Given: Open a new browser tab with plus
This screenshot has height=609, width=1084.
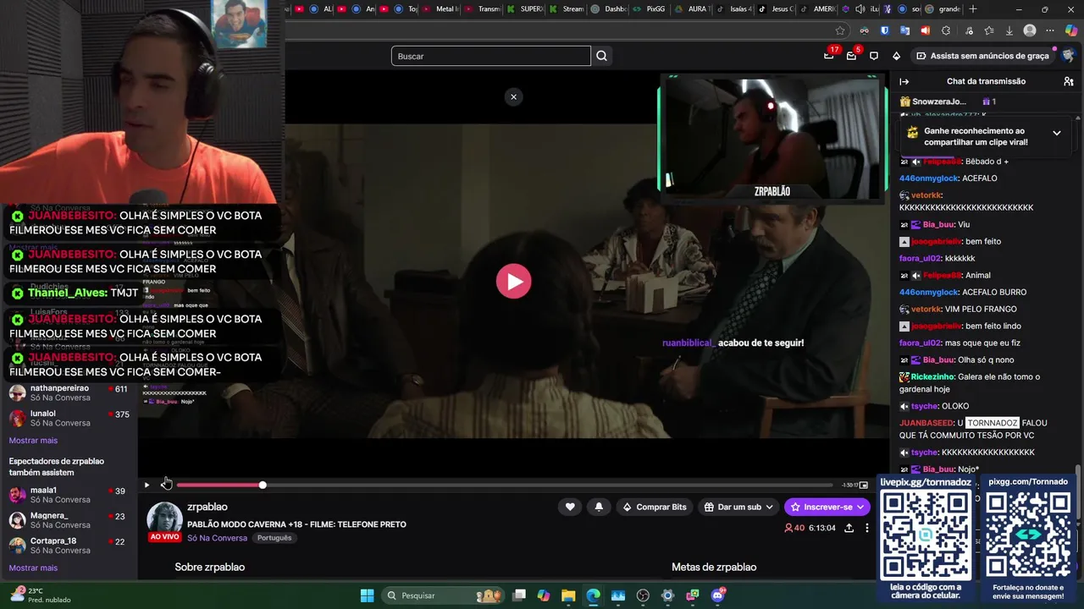Looking at the screenshot, I should coord(973,9).
